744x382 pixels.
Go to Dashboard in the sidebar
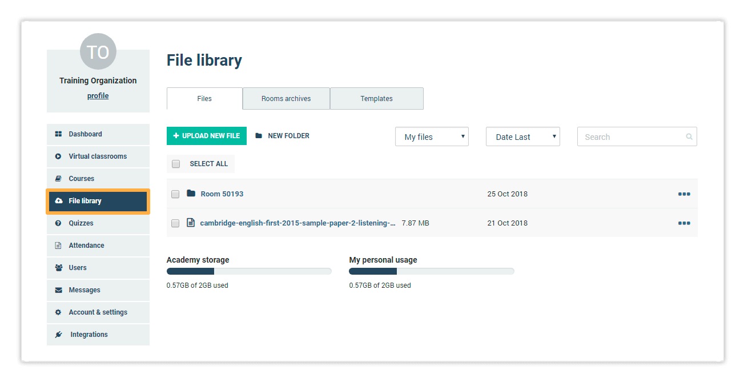pyautogui.click(x=98, y=134)
